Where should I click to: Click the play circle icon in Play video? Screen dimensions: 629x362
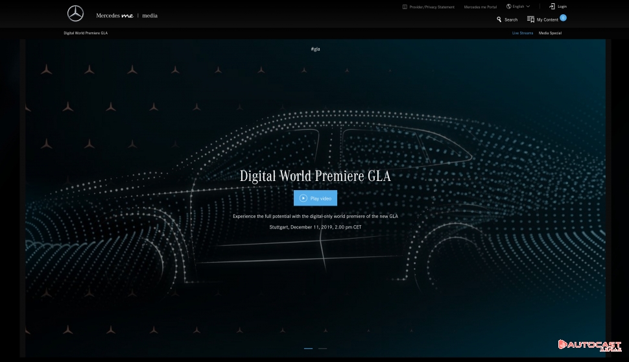[303, 199]
